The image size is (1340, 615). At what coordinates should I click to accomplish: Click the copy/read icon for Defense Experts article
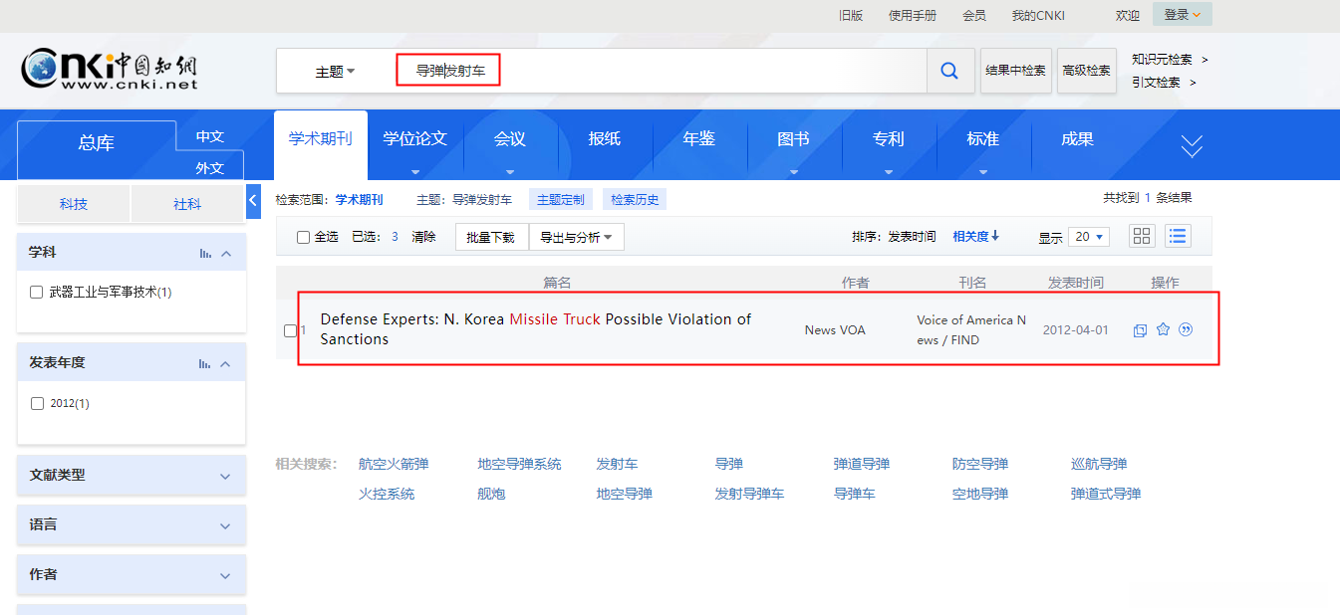(x=1140, y=330)
